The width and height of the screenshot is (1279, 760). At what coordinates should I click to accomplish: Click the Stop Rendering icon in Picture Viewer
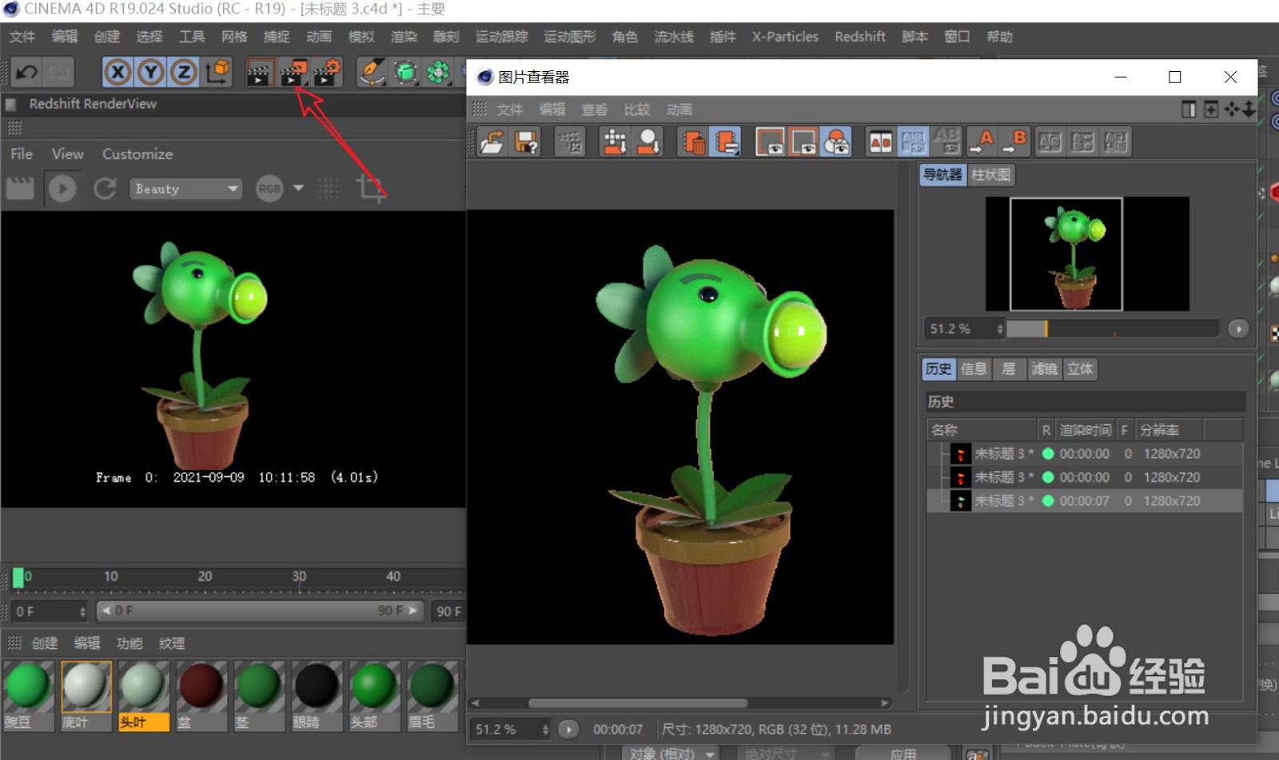coord(570,142)
